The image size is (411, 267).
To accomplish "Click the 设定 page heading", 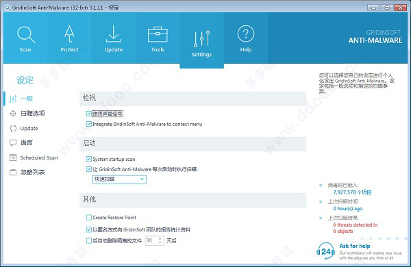I will point(25,80).
